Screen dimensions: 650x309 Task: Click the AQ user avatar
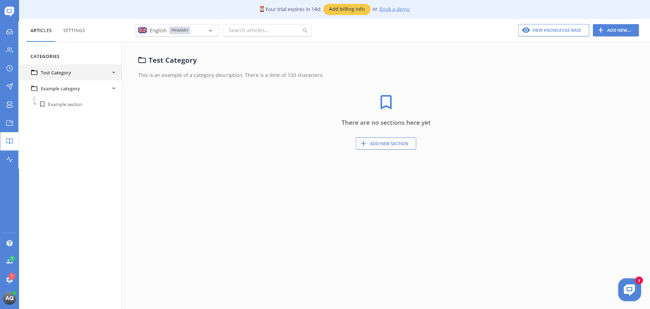[x=9, y=298]
